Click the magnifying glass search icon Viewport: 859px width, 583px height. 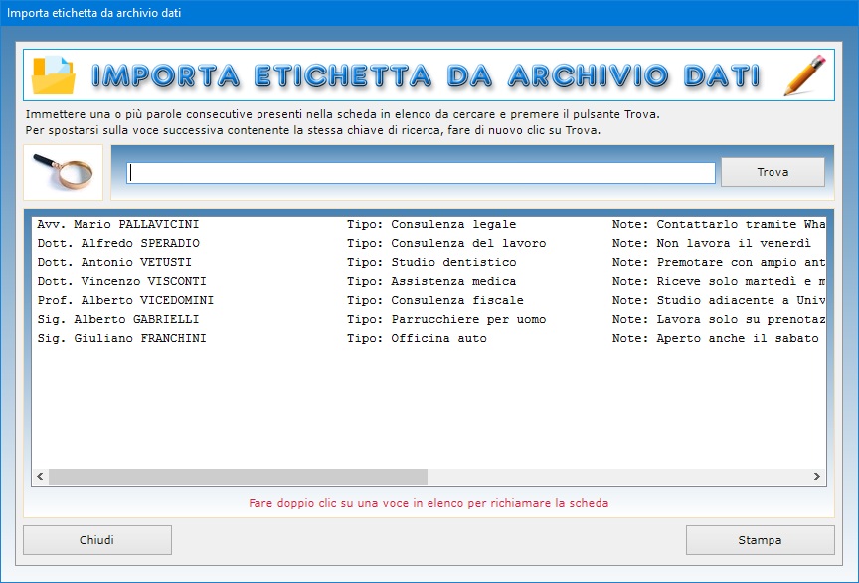click(x=62, y=172)
